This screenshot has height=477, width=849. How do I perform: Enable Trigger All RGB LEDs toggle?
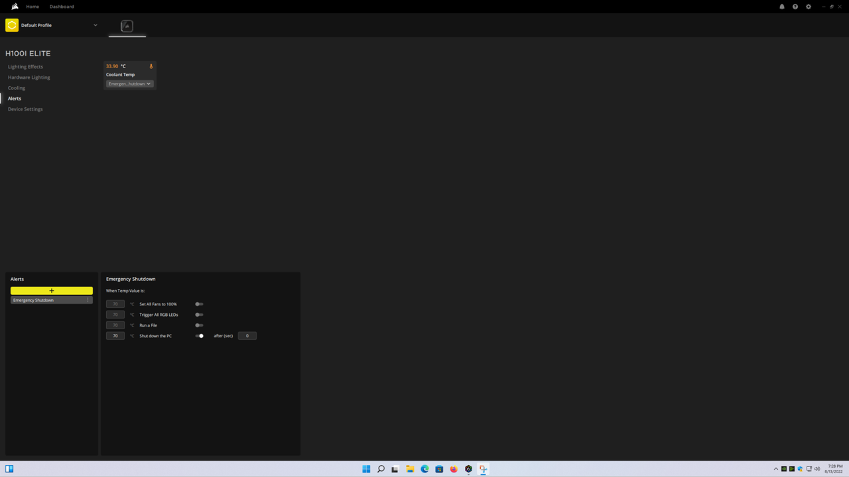click(x=199, y=315)
